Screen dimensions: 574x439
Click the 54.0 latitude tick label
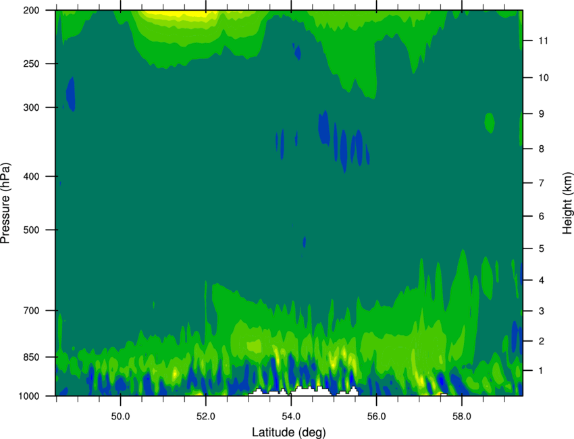click(x=291, y=417)
